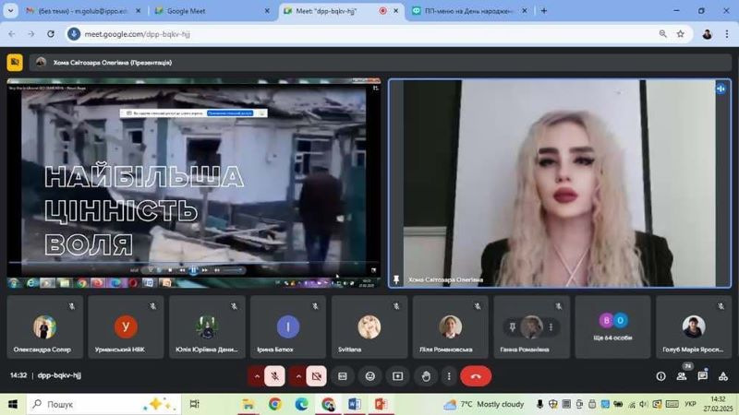739x415 pixels.
Task: Open the chat panel
Action: click(703, 375)
